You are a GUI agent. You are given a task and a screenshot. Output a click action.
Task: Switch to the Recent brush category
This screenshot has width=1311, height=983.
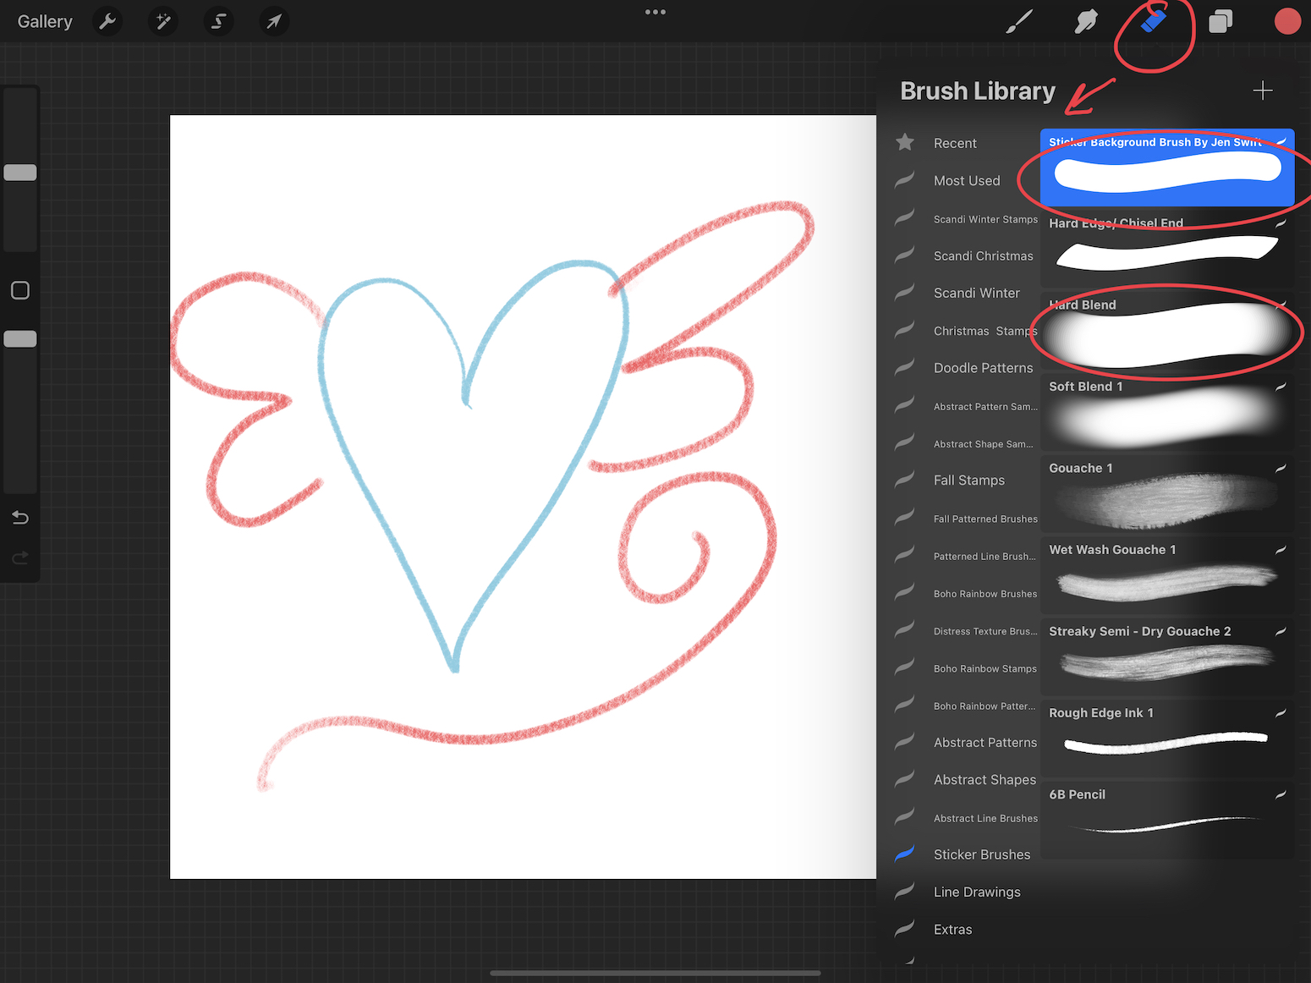coord(956,142)
